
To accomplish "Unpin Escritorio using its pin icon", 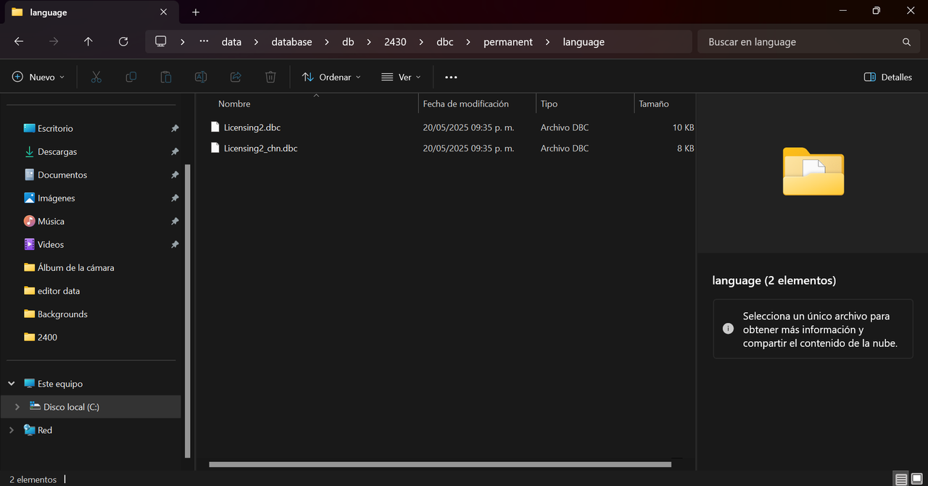I will click(x=175, y=128).
